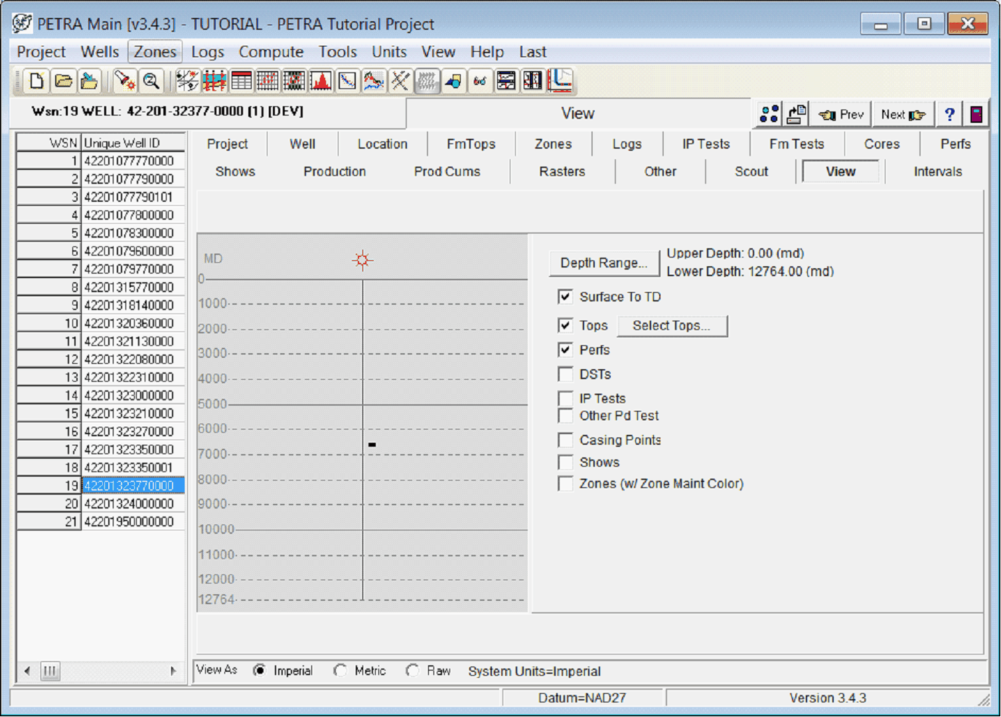Click the magnifying glass zoom icon
The width and height of the screenshot is (1001, 717).
[x=151, y=81]
